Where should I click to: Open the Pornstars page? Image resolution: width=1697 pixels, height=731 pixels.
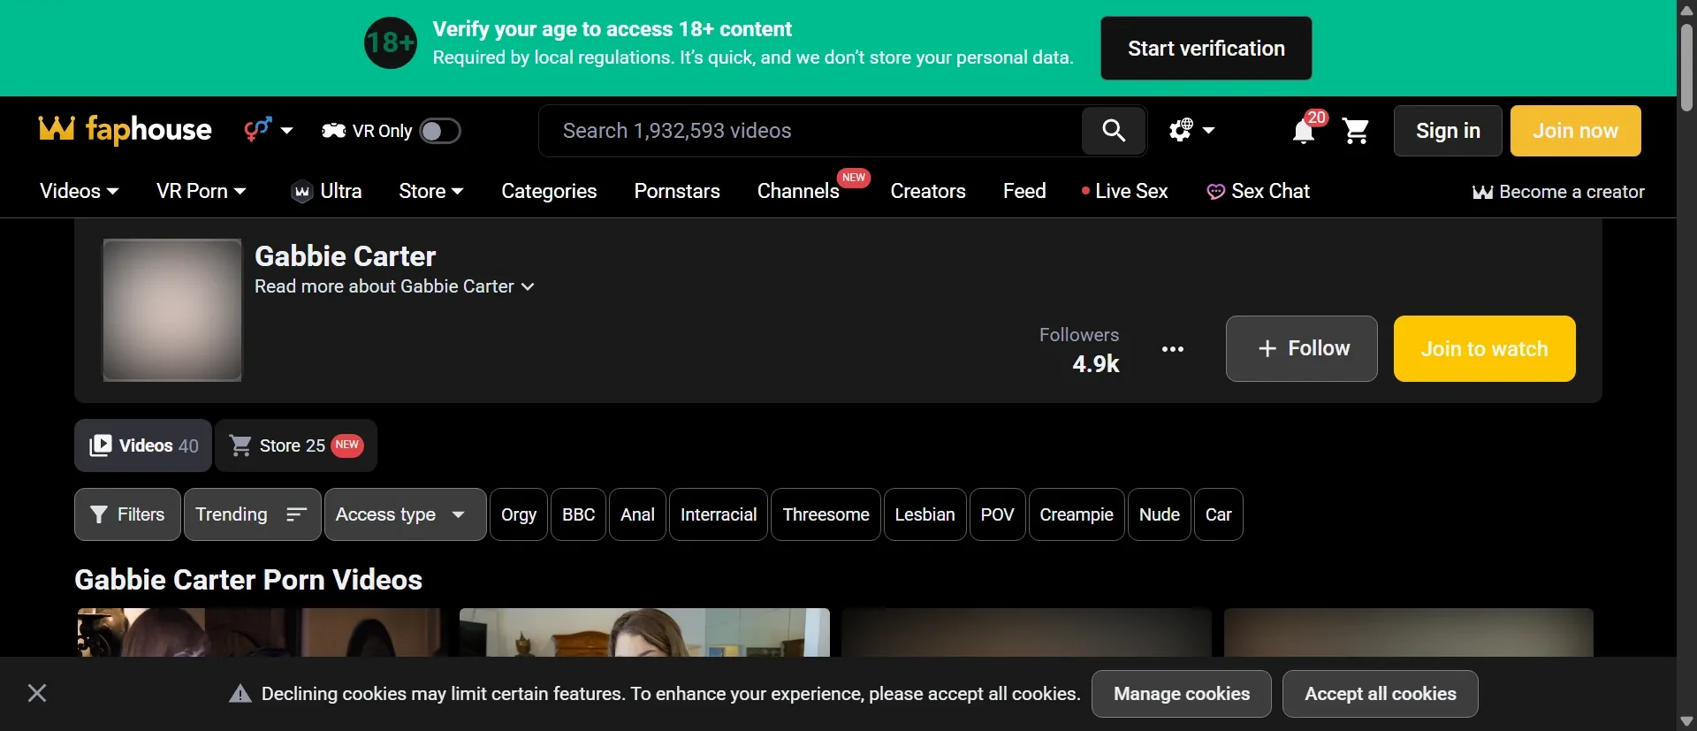coord(677,191)
